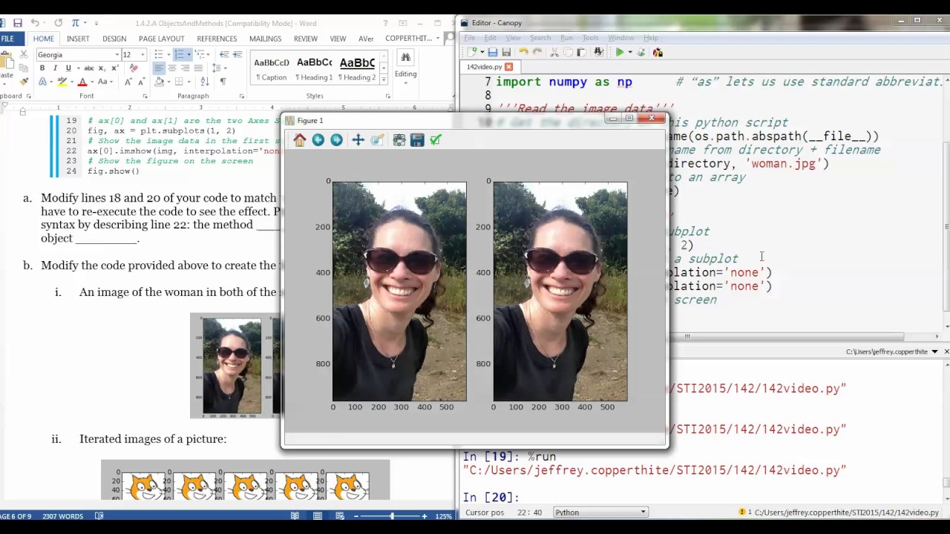Switch to PAGE LAYOUT ribbon tab
The height and width of the screenshot is (534, 950).
point(161,39)
